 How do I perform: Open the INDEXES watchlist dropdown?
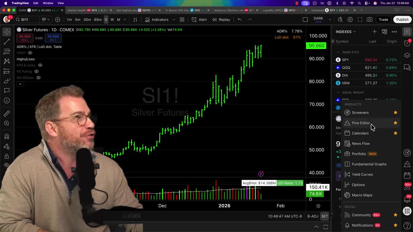tap(354, 32)
